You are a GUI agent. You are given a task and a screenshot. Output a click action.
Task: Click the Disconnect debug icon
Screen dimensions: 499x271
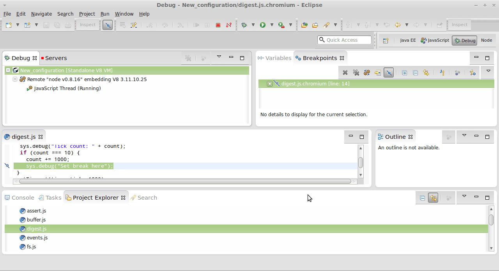coord(229,25)
